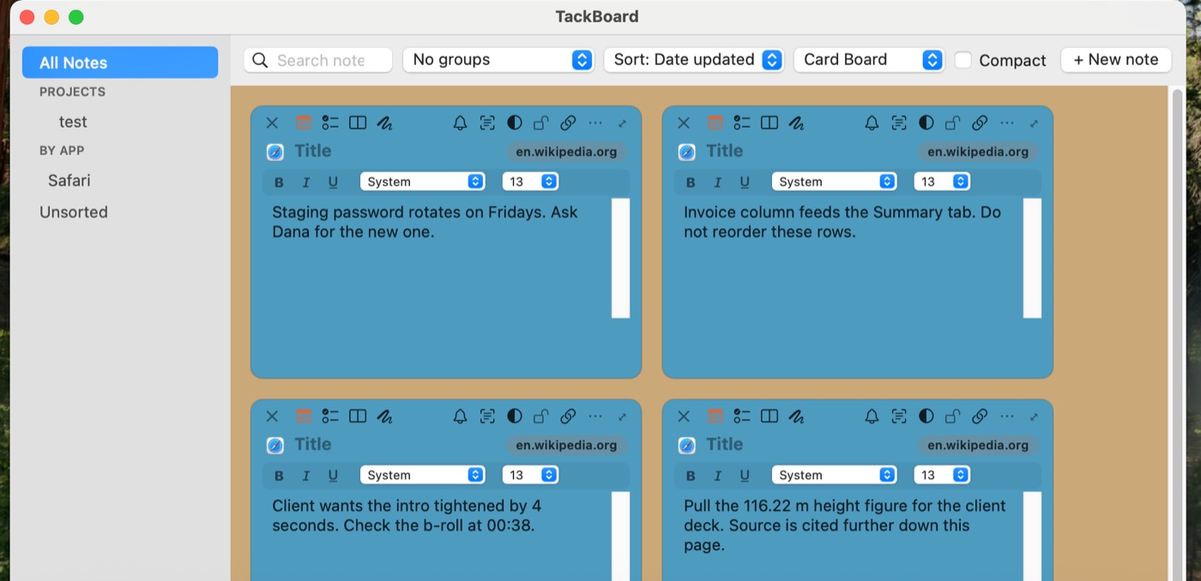Screen dimensions: 1201x581
Task: Focus the Search notes field
Action: click(x=318, y=60)
